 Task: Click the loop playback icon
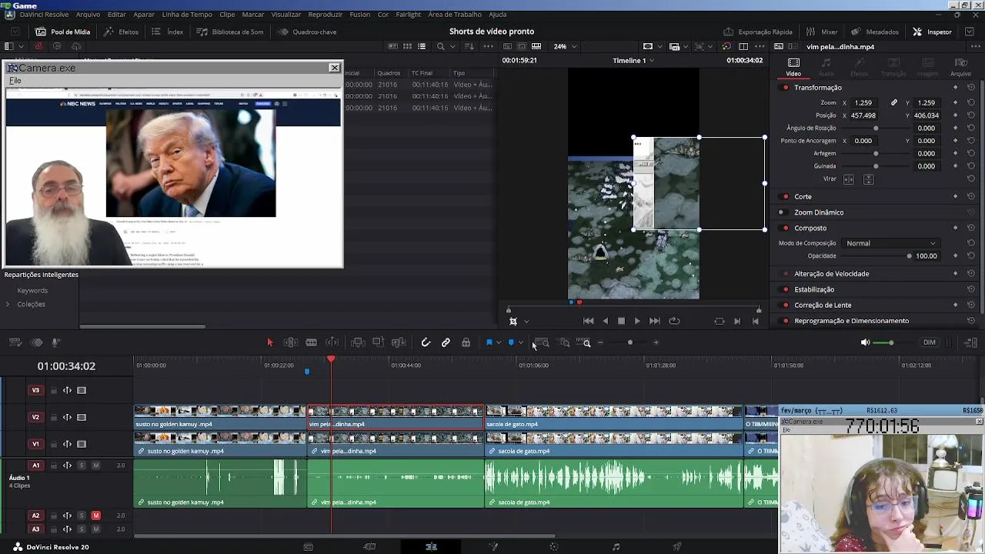click(x=674, y=321)
